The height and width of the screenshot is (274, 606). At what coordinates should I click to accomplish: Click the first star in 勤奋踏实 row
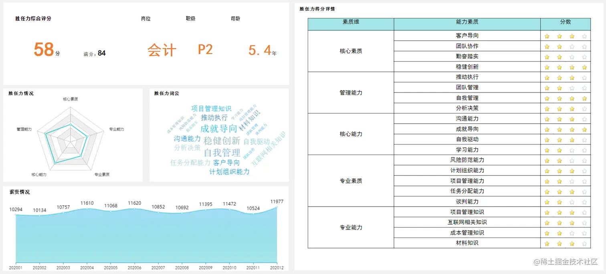coord(547,57)
